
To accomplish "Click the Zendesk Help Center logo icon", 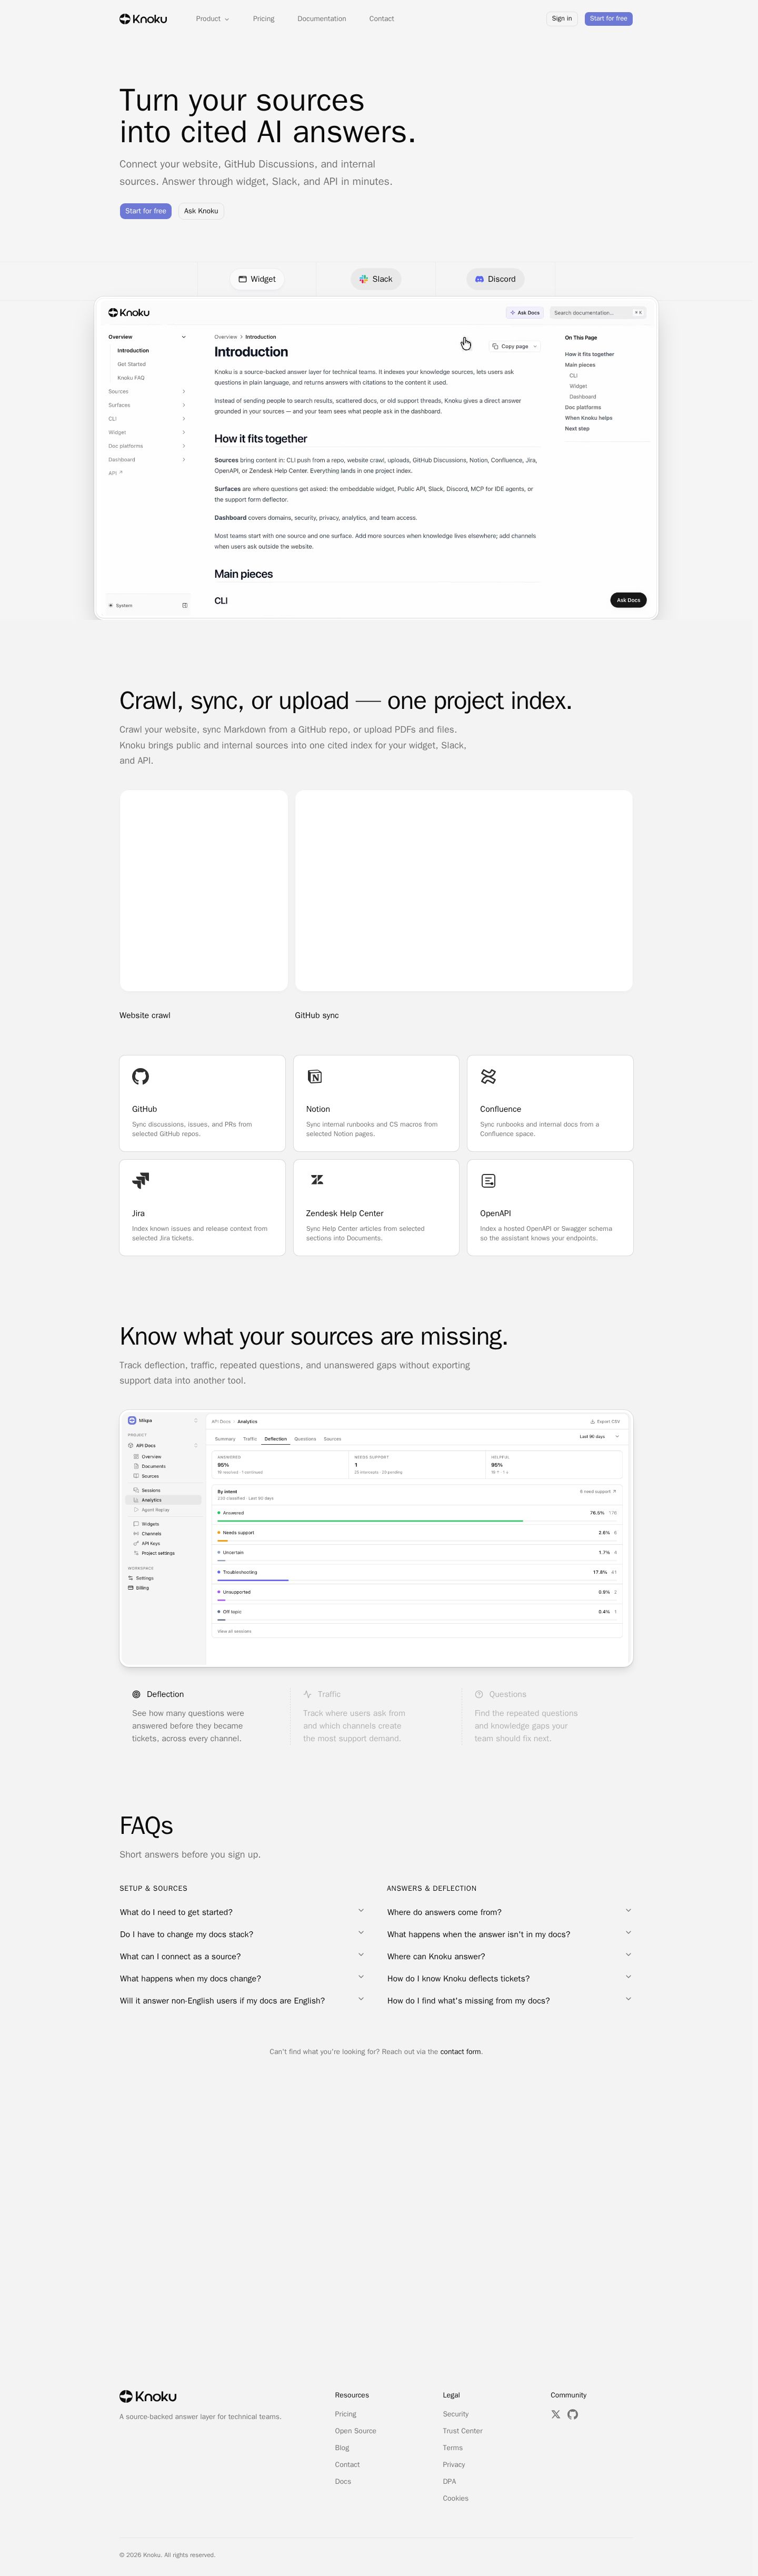I will 316,1180.
